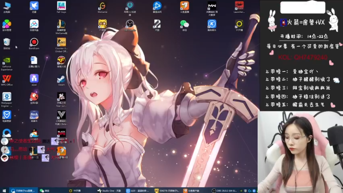Open GeForce Experience shortcut
343x193 pixels.
[7, 63]
